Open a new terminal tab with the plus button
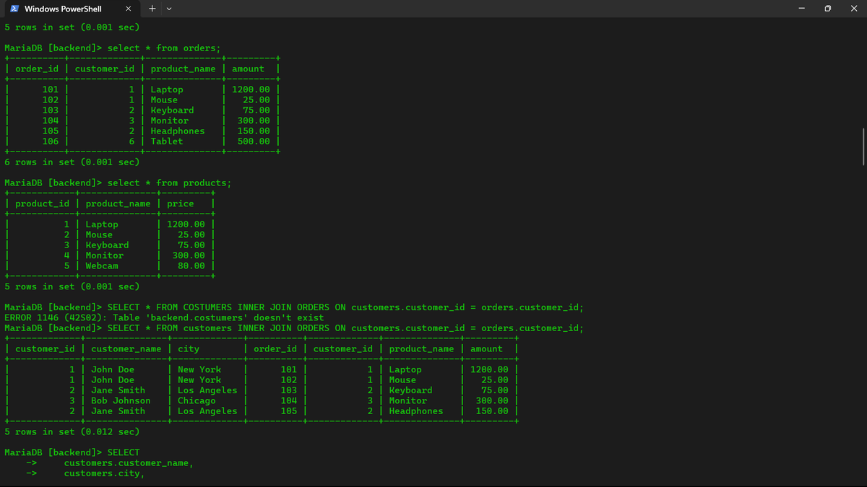This screenshot has width=867, height=487. 152,9
